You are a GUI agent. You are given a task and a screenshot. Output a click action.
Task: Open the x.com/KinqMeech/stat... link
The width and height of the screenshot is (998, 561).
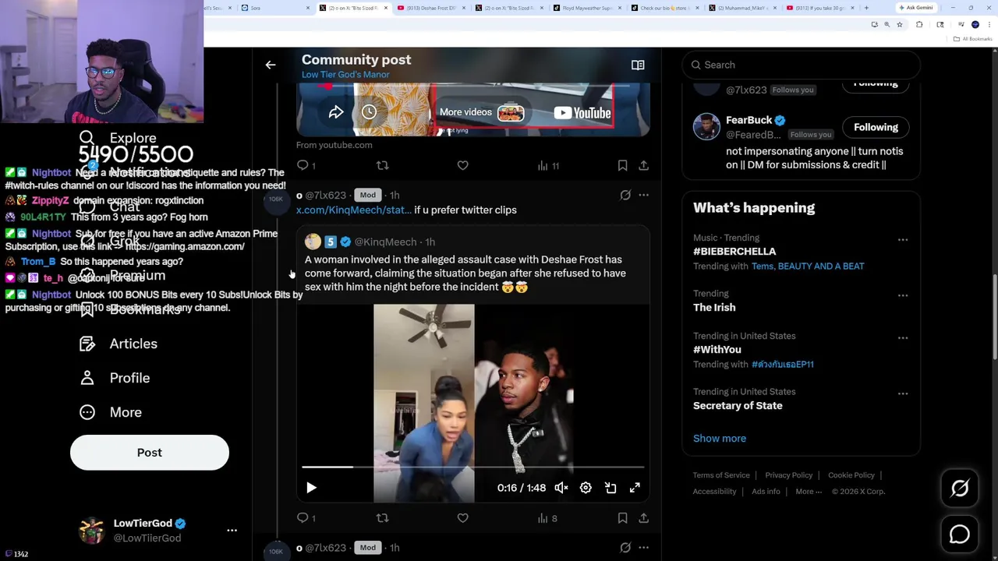353,210
